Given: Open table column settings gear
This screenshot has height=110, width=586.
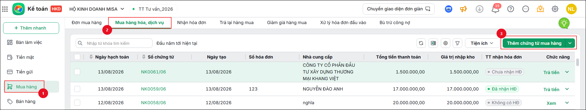Looking at the screenshot, I should click(446, 43).
